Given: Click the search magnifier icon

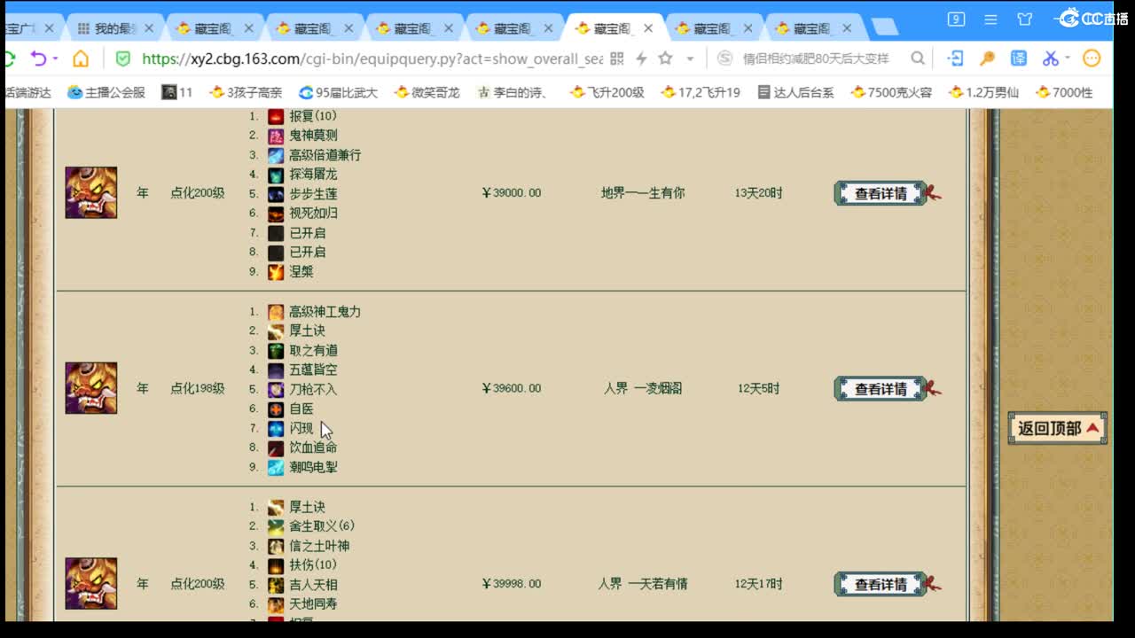Looking at the screenshot, I should point(918,58).
